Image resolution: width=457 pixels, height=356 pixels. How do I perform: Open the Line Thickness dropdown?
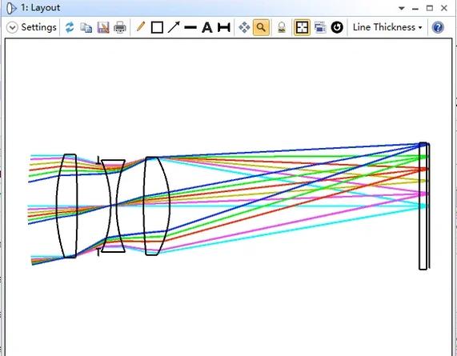pos(387,27)
